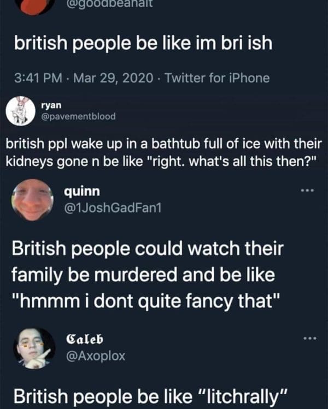Open the 3:41 PM timestamp
This screenshot has height=409, width=328.
click(x=38, y=78)
